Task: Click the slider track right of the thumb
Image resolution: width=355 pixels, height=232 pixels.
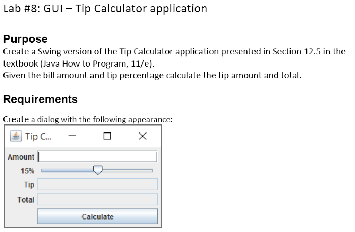Action: tap(128, 170)
